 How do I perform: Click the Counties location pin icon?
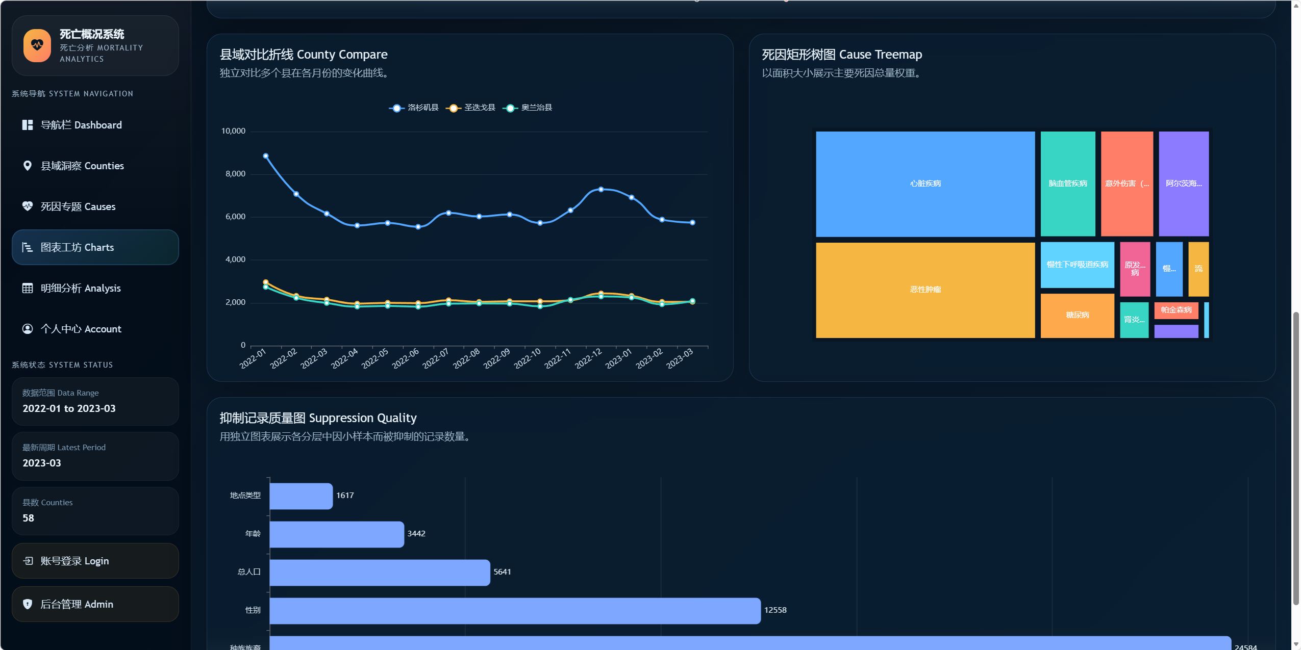pos(28,166)
